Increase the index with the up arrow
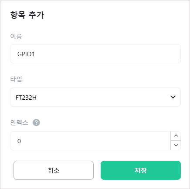This screenshot has width=190, height=189. point(176,136)
